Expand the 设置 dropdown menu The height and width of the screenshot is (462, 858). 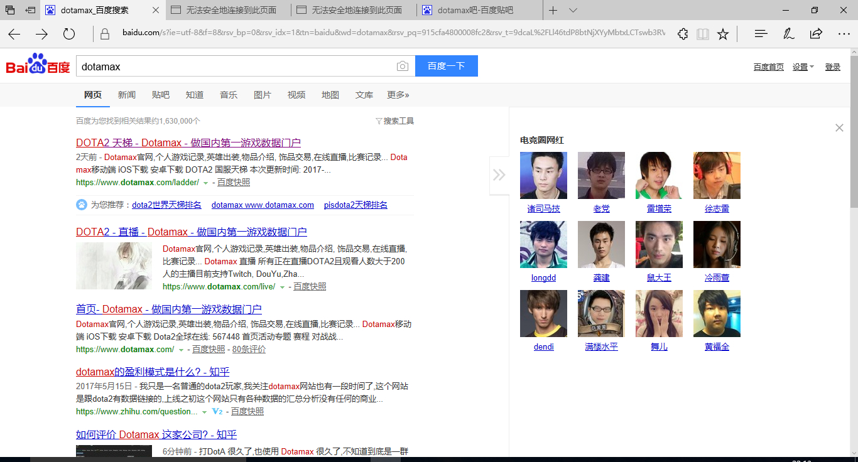[x=803, y=67]
